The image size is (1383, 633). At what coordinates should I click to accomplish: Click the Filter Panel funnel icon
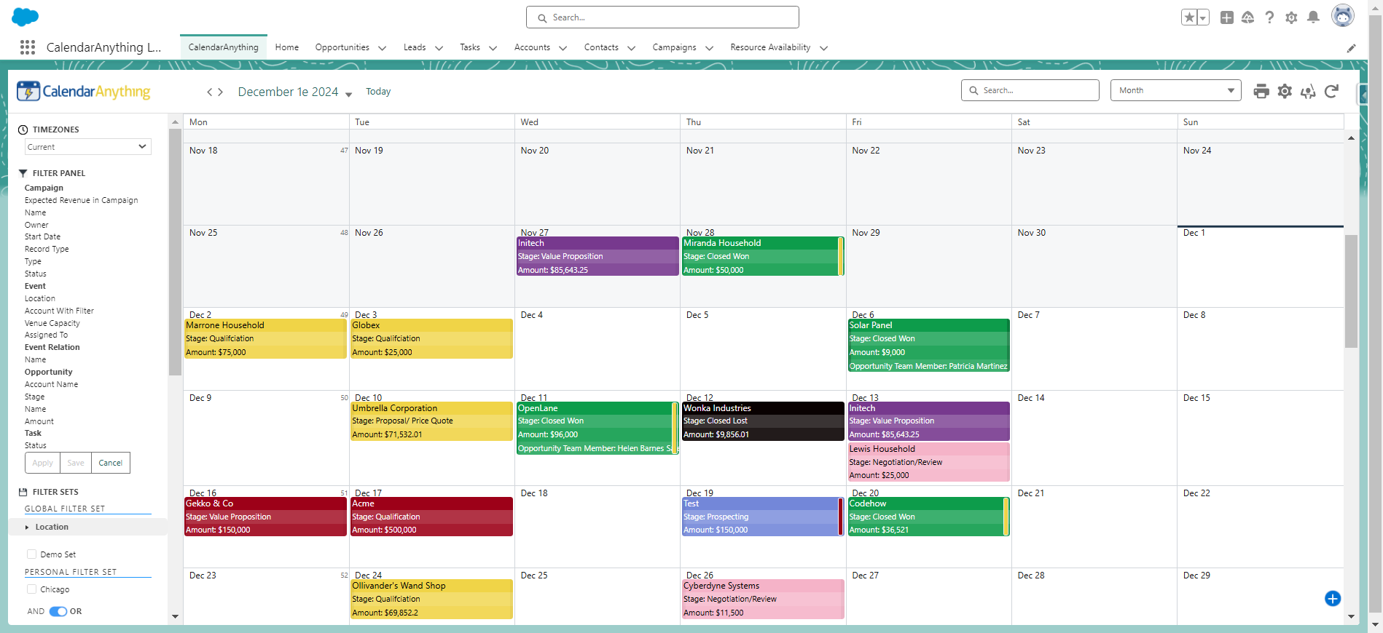coord(23,173)
